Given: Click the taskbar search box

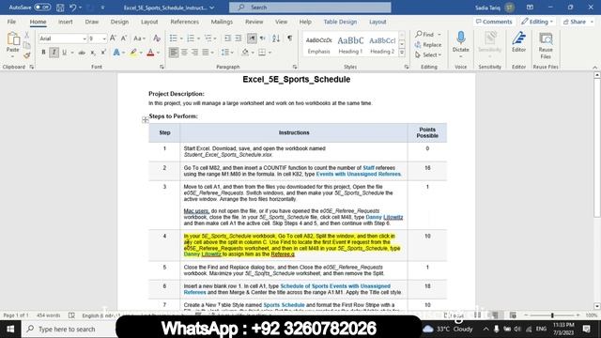Looking at the screenshot, I should click(69, 330).
